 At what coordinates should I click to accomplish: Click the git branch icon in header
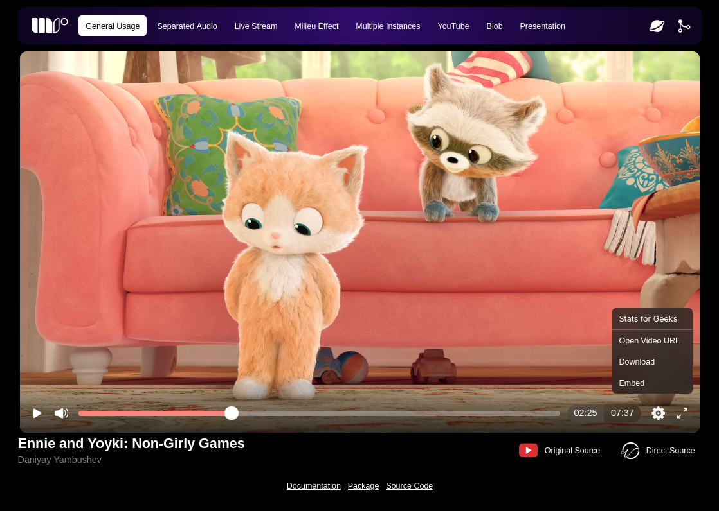(x=684, y=26)
